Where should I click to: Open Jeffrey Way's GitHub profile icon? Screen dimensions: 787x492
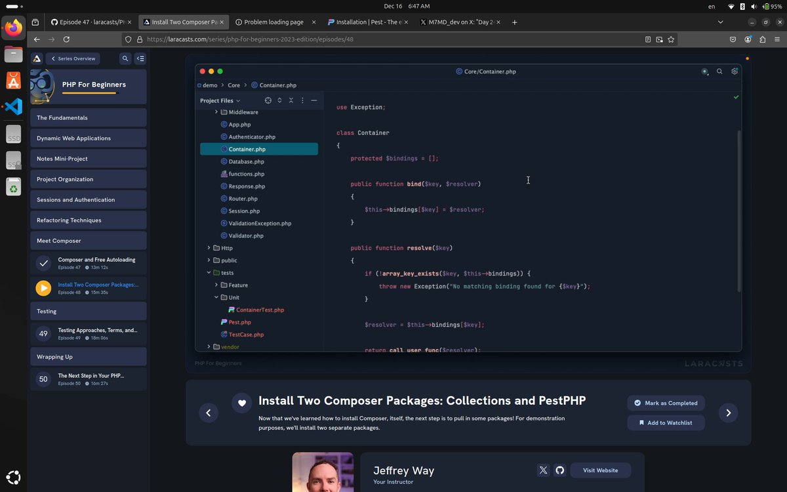(x=559, y=470)
